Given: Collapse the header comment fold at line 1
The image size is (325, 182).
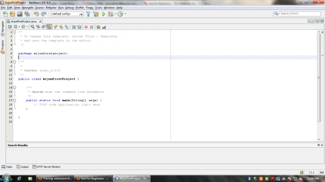Looking at the screenshot, I should tap(14, 32).
